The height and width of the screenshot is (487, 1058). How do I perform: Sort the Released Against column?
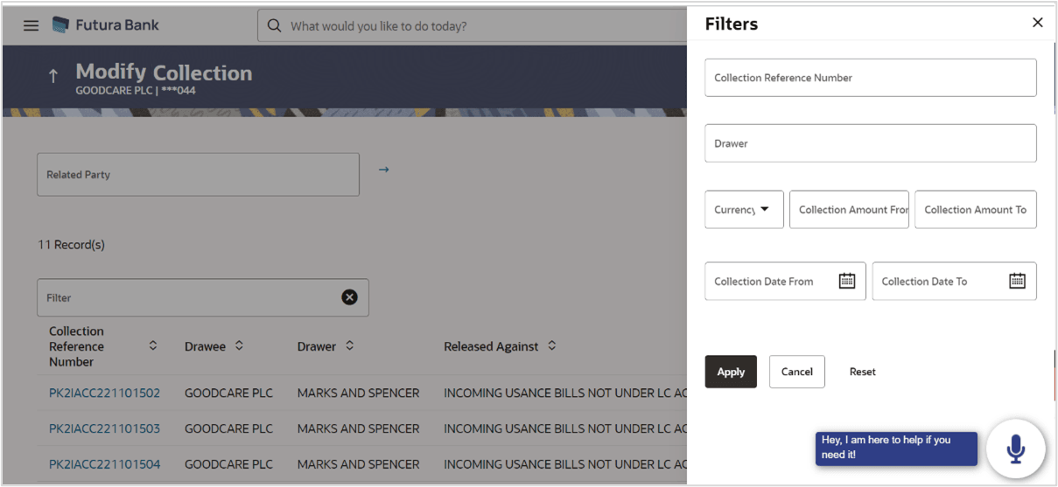click(551, 346)
